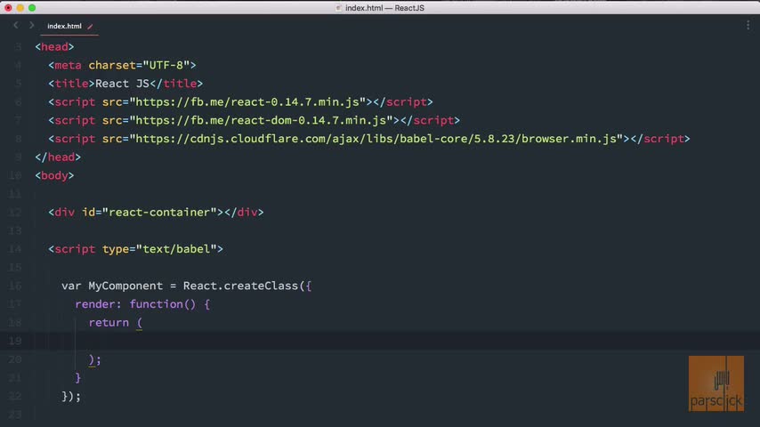The height and width of the screenshot is (427, 760).
Task: Click the opening body tag
Action: pos(54,176)
